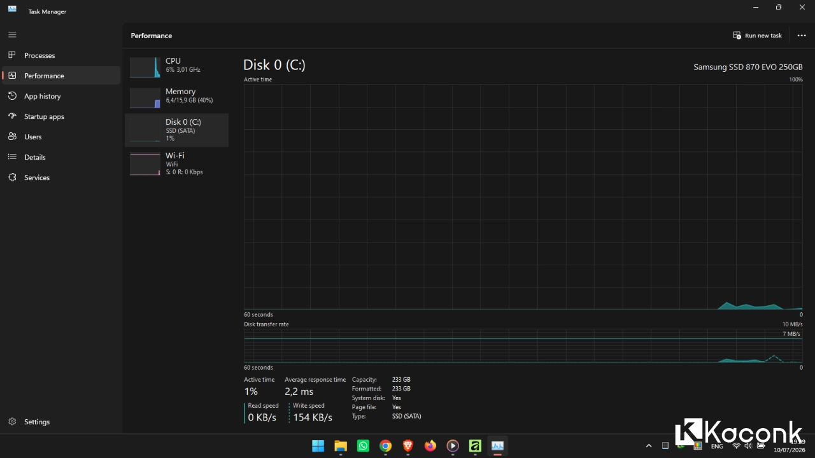
Task: Open the Windows Start menu
Action: (x=318, y=446)
